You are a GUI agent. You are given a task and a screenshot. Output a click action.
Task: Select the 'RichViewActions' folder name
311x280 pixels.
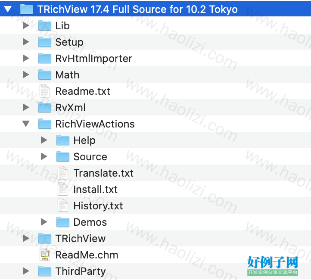(x=95, y=124)
